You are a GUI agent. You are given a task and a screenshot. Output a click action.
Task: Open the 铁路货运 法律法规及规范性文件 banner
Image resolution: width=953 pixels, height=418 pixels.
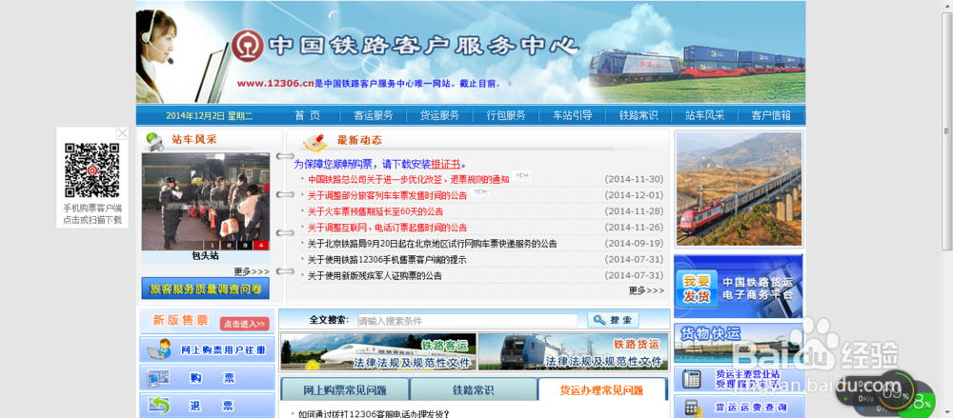573,351
